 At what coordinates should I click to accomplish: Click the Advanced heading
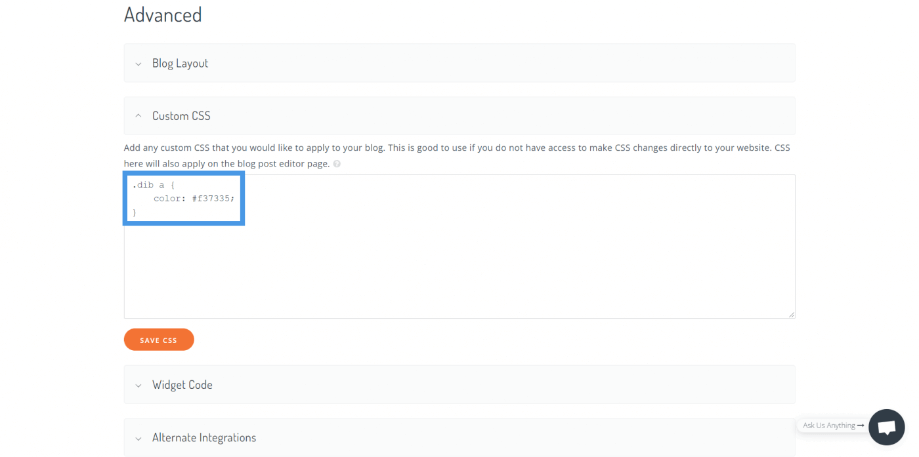click(x=163, y=14)
